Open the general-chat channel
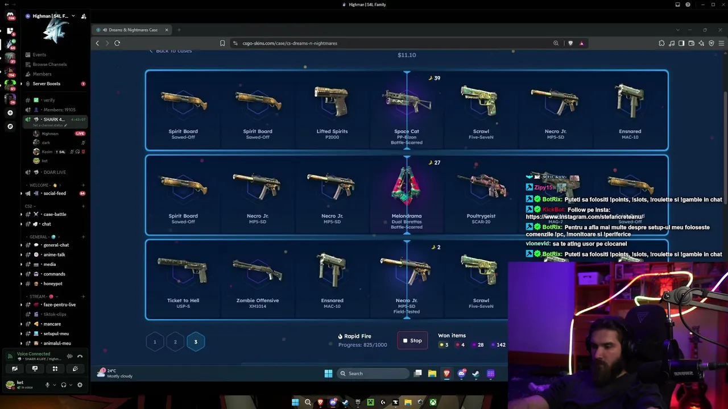This screenshot has height=409, width=728. [x=56, y=245]
